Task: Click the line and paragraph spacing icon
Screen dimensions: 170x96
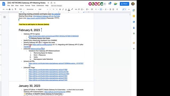Action: pos(92,9)
